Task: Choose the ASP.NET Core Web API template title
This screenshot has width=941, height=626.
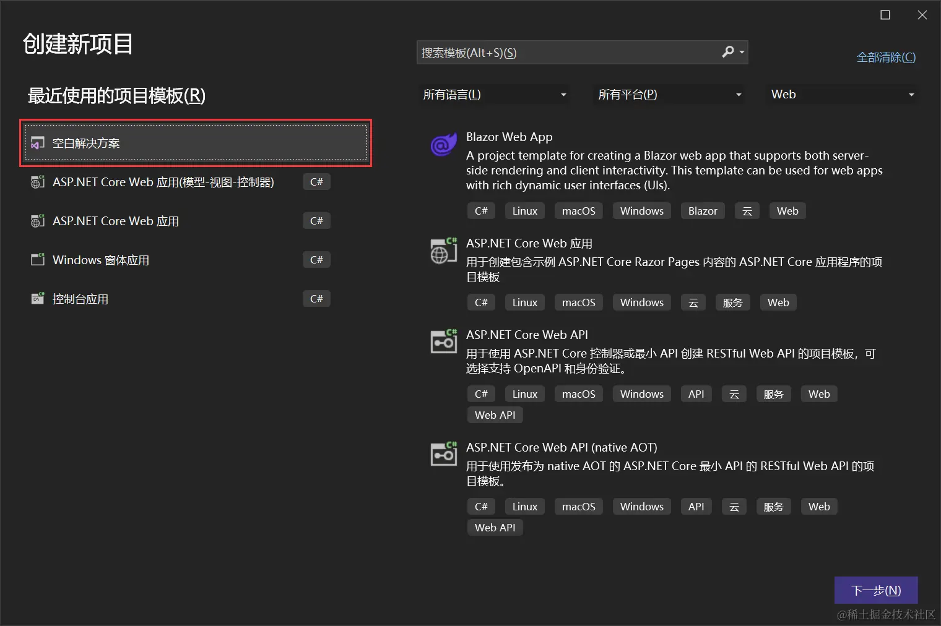Action: 527,335
